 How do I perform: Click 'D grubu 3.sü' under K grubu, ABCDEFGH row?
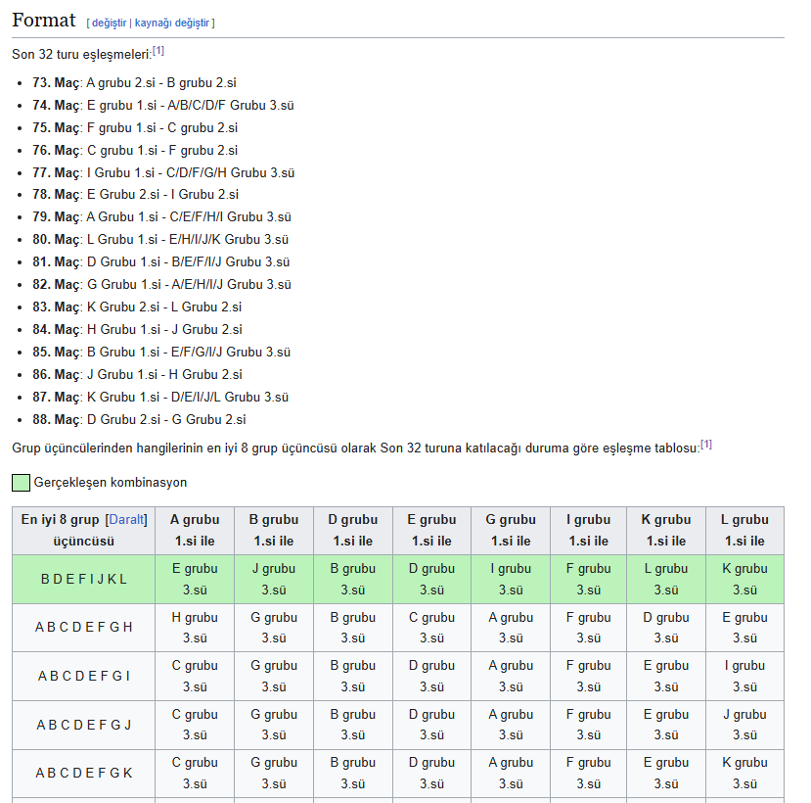pyautogui.click(x=666, y=628)
